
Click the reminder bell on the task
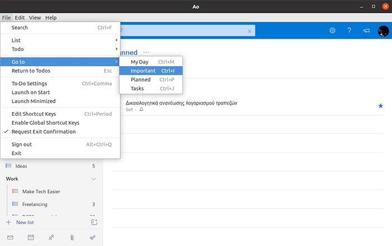click(142, 109)
